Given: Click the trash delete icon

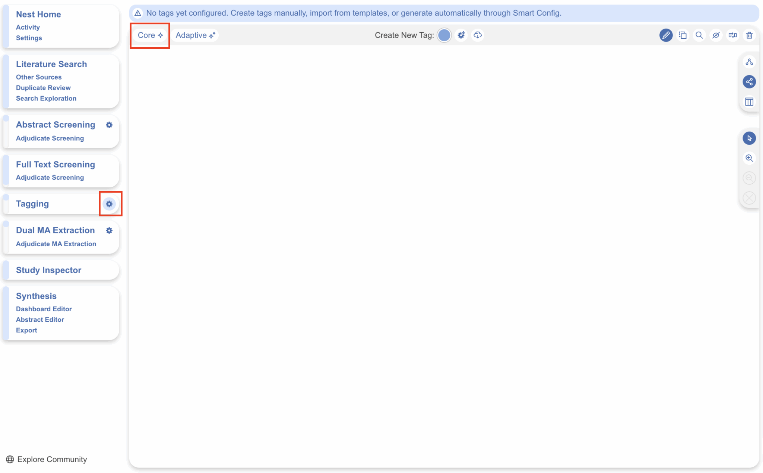Looking at the screenshot, I should point(749,35).
